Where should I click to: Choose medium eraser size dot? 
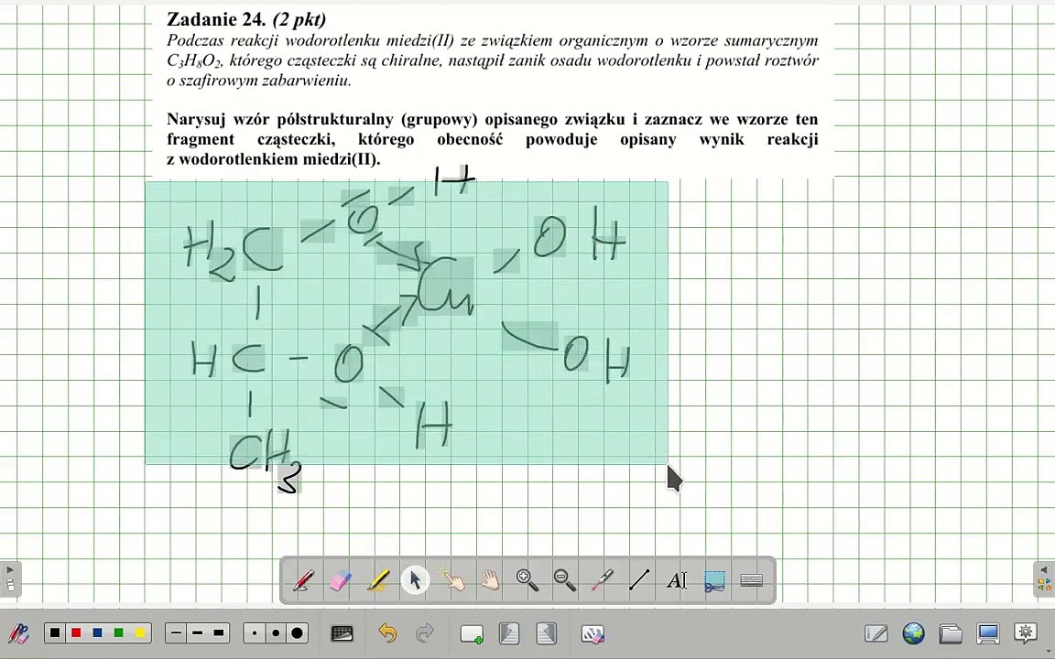click(275, 632)
